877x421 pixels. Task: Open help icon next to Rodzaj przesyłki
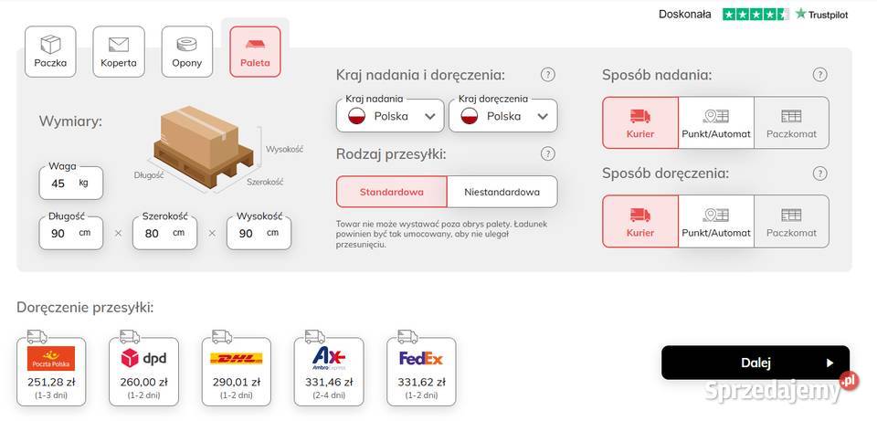click(548, 153)
